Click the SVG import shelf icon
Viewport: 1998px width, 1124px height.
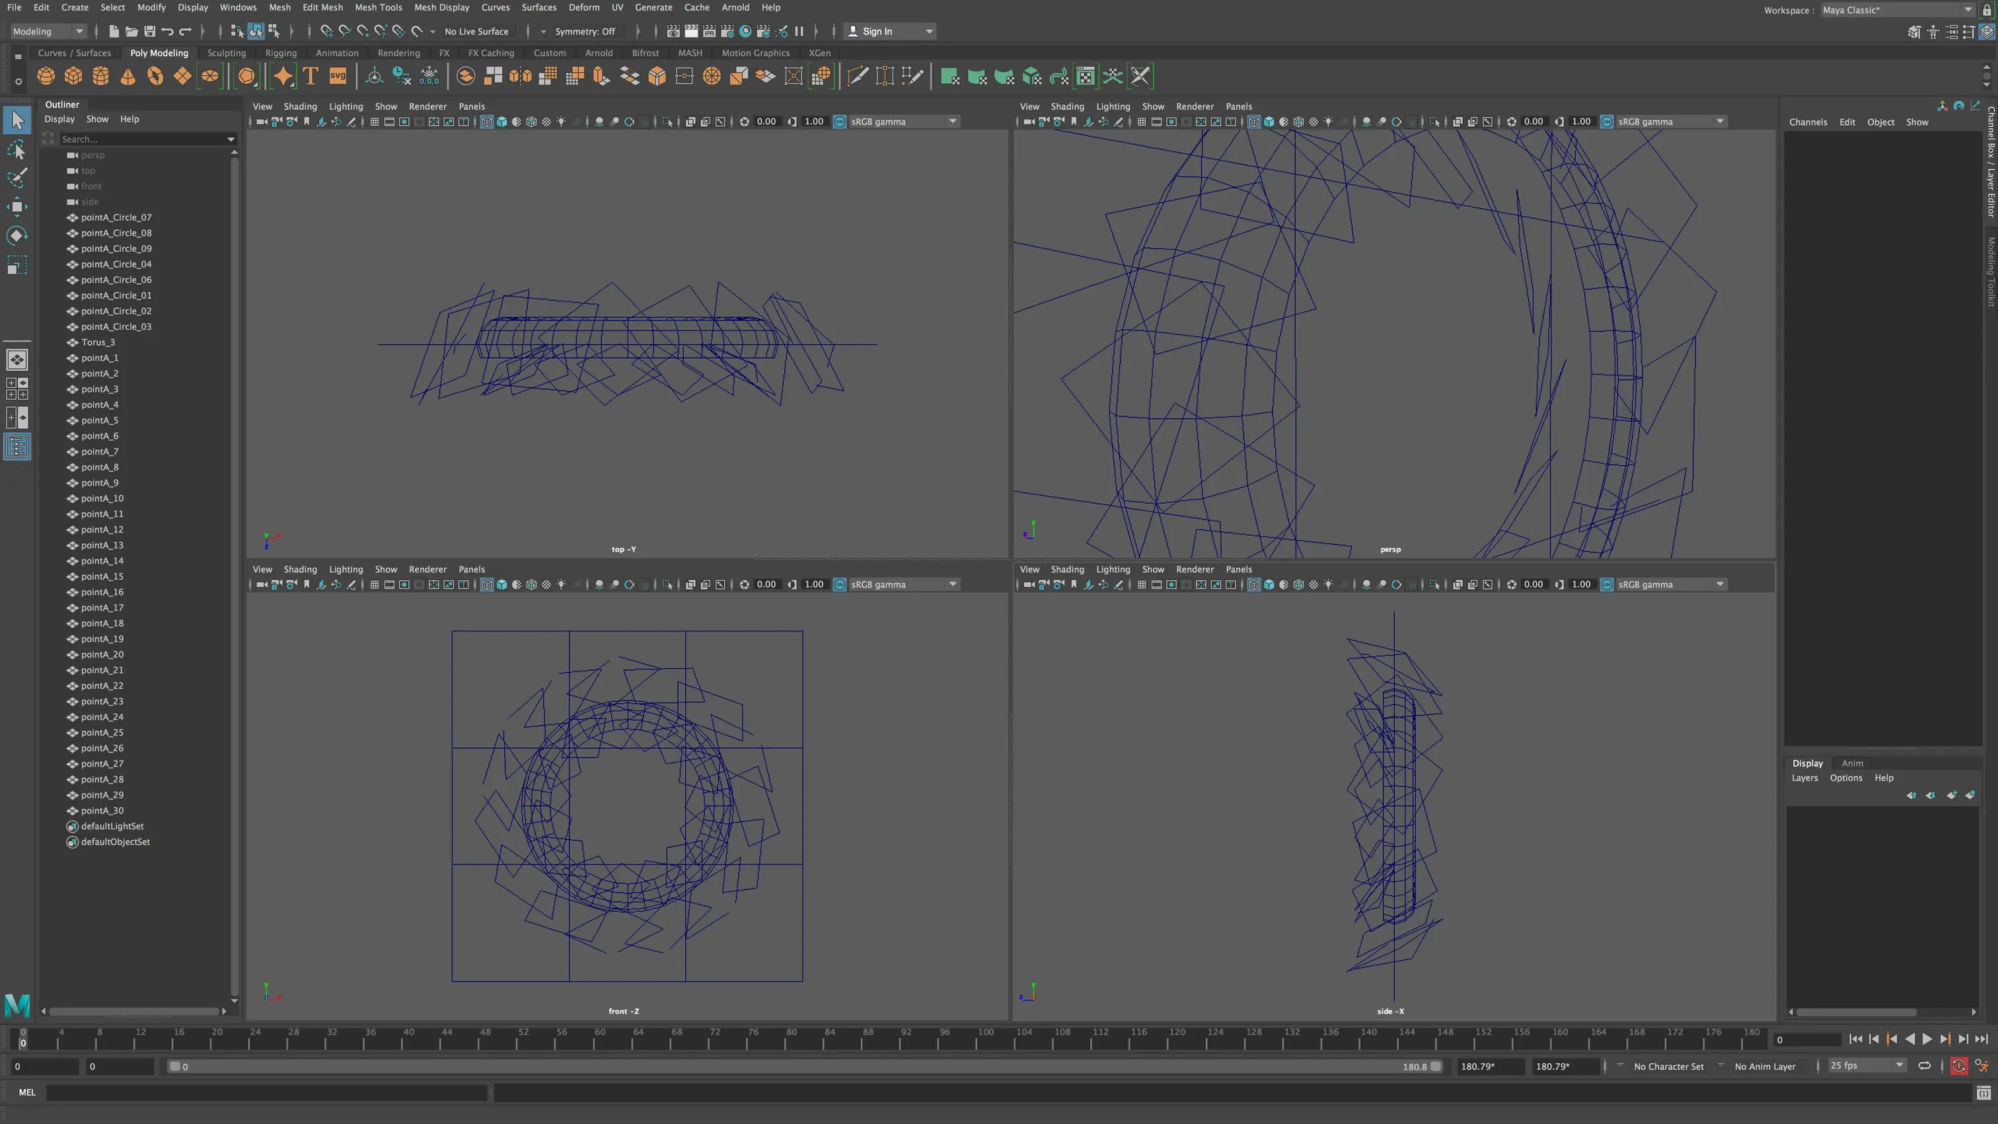338,76
